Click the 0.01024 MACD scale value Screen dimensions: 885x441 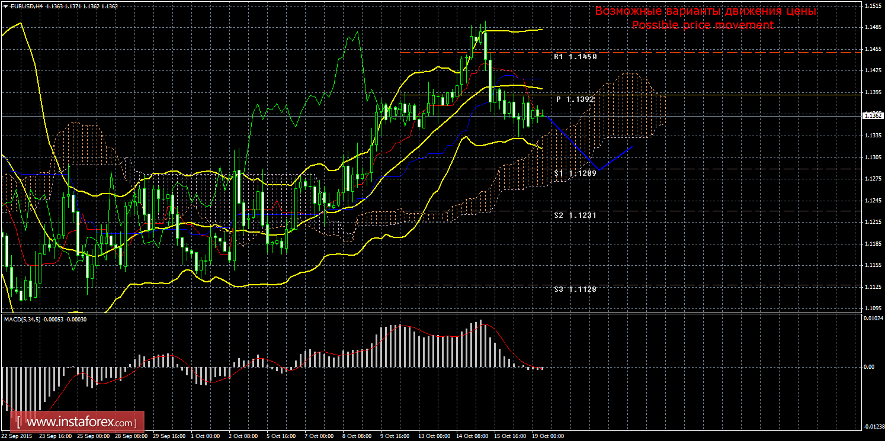pyautogui.click(x=871, y=318)
